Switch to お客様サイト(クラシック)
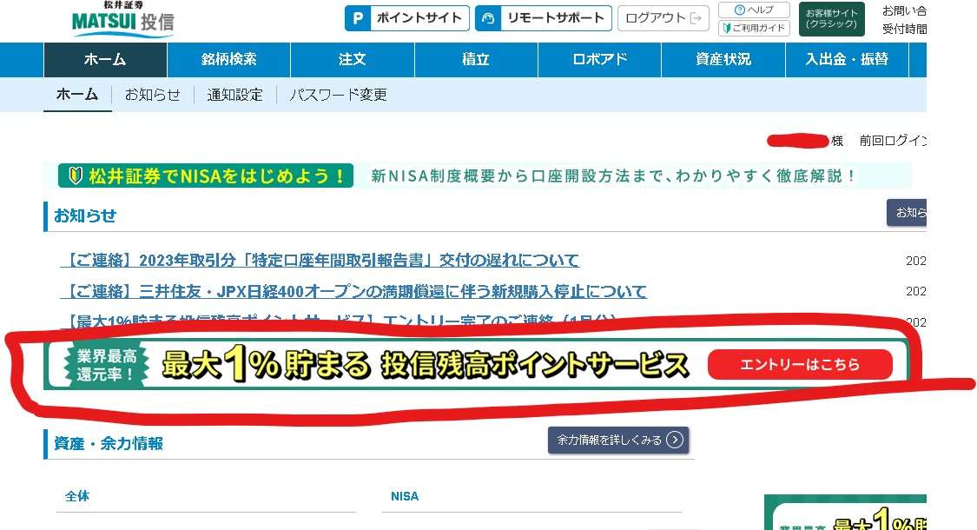This screenshot has height=530, width=977. pyautogui.click(x=831, y=19)
